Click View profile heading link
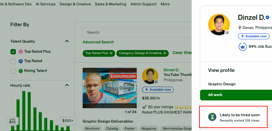The image size is (272, 131). (221, 70)
